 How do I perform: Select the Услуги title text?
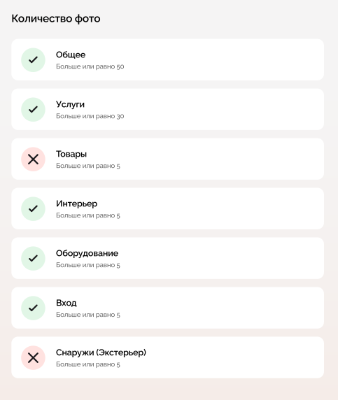(x=70, y=105)
